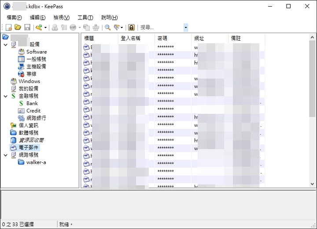
Task: Click the entry list scroll-down arrow
Action: coord(312,184)
